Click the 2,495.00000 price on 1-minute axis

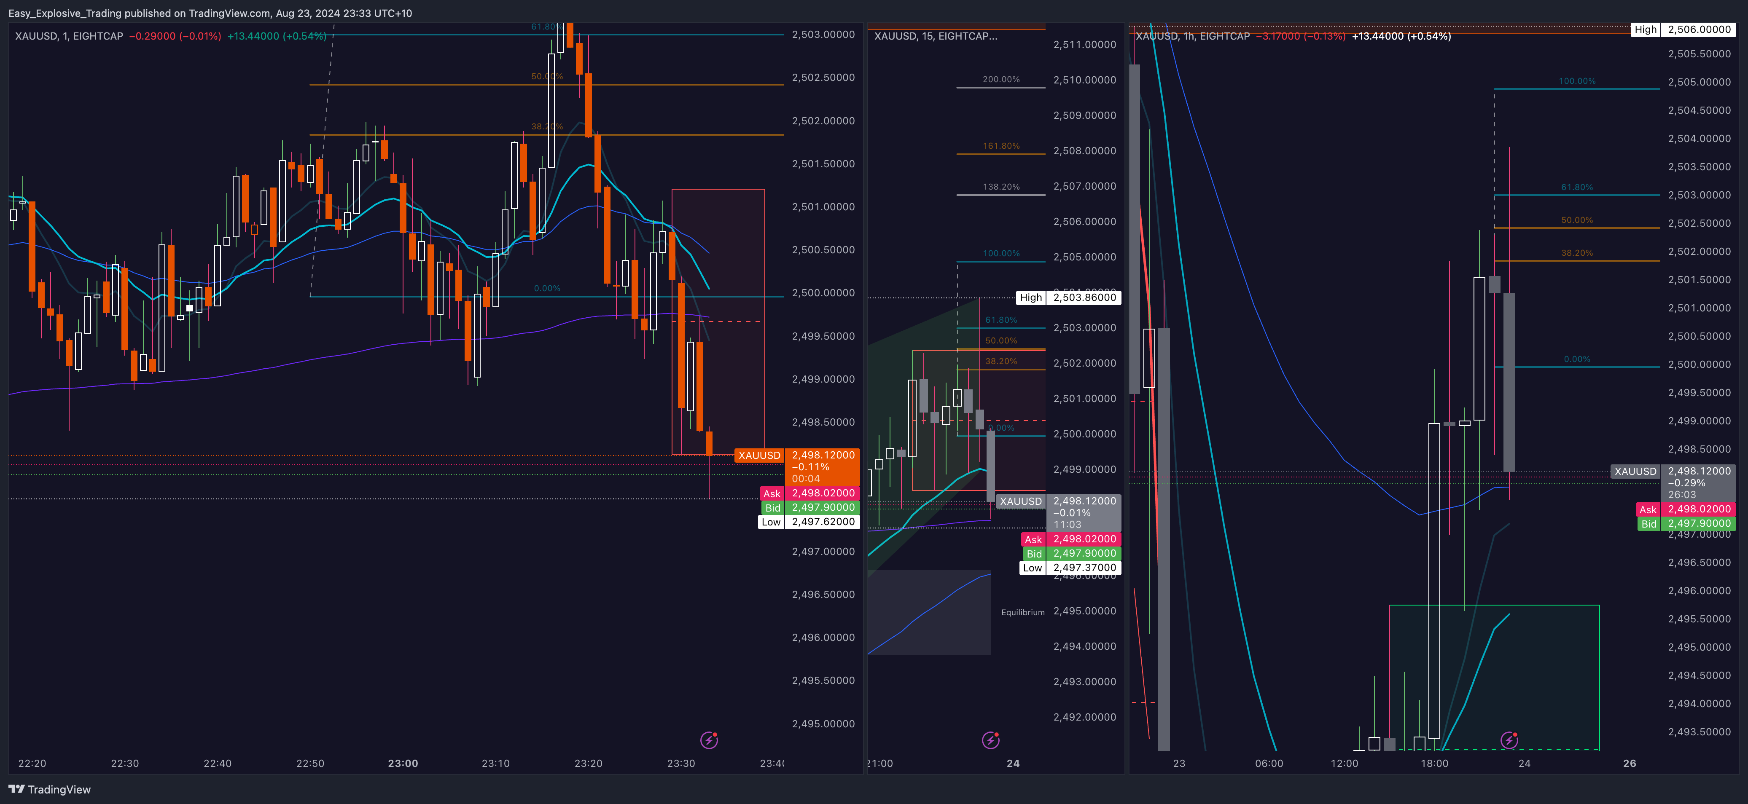click(823, 724)
